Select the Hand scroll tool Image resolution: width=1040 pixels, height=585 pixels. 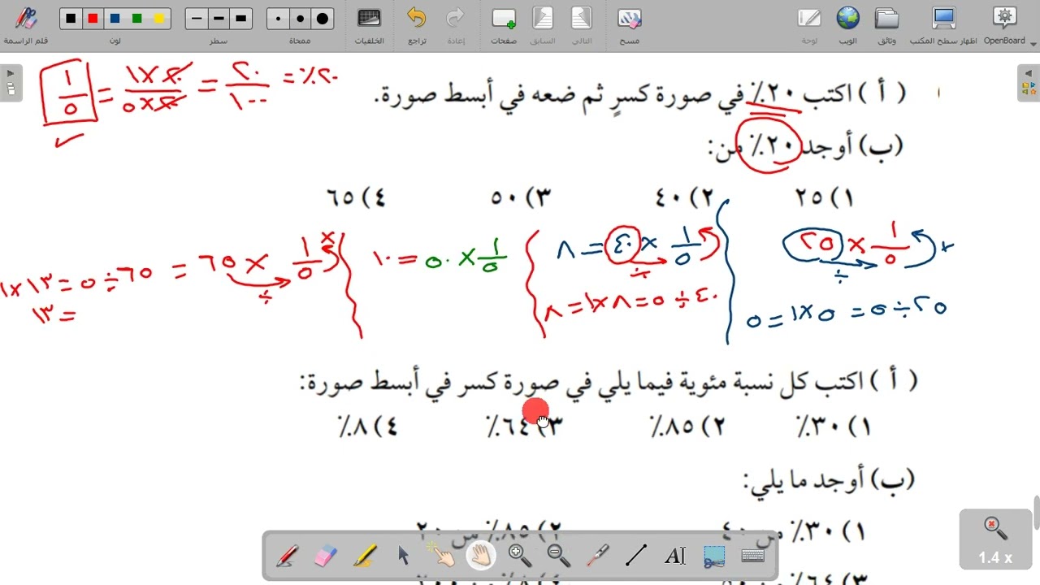click(x=481, y=556)
